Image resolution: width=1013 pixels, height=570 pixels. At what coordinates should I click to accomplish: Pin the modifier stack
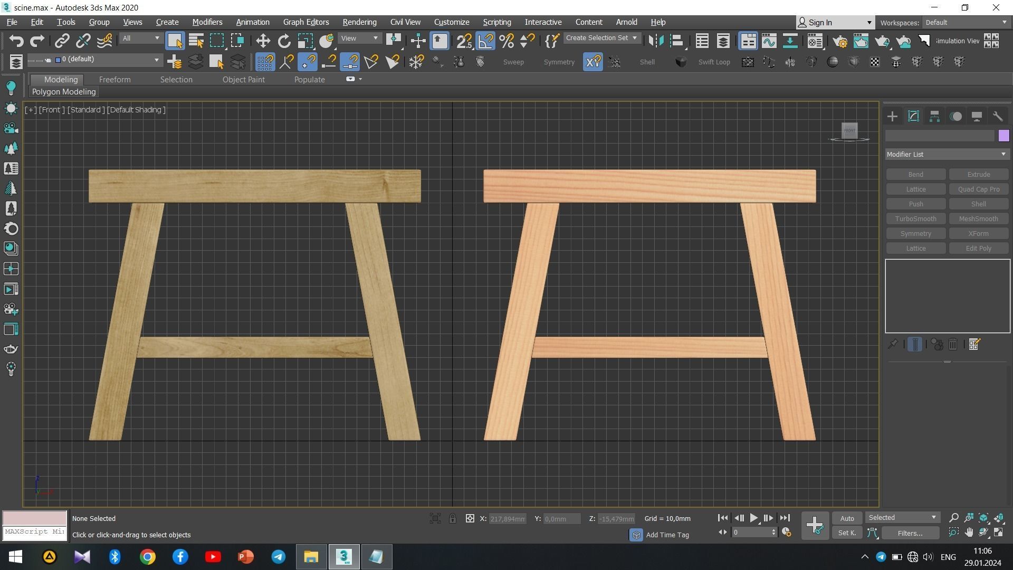click(x=892, y=345)
